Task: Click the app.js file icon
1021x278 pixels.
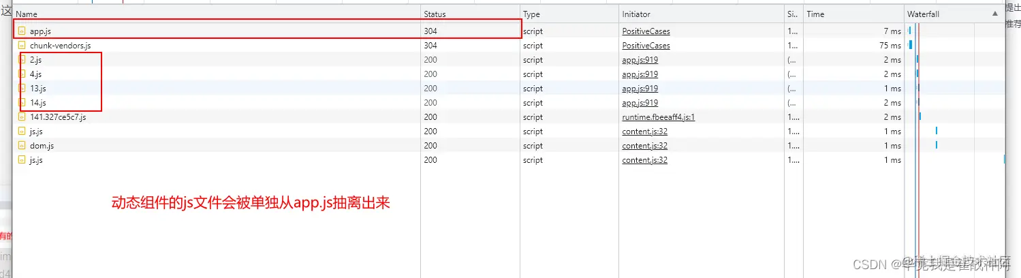Action: pyautogui.click(x=22, y=31)
